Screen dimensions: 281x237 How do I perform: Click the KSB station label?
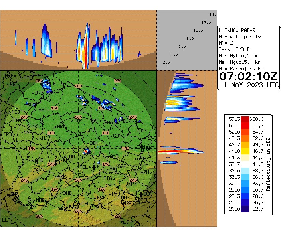[101, 198]
